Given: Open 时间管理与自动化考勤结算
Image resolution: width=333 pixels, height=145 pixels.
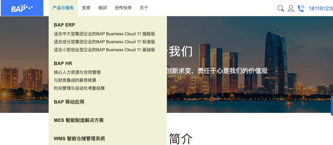Looking at the screenshot, I should point(79,88).
